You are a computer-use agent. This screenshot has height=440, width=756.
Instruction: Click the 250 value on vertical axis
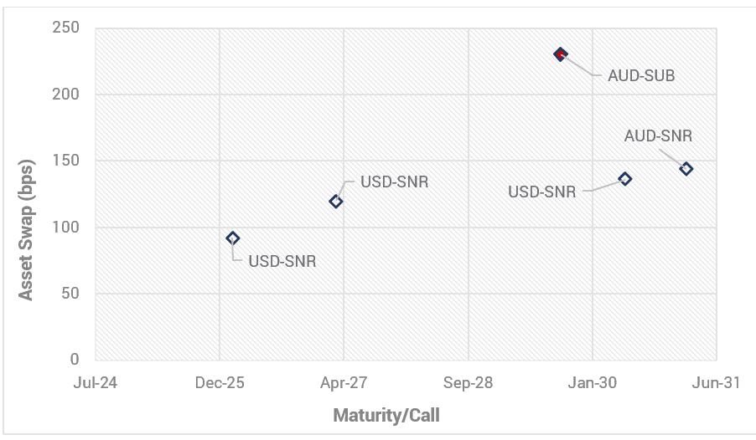pyautogui.click(x=70, y=28)
